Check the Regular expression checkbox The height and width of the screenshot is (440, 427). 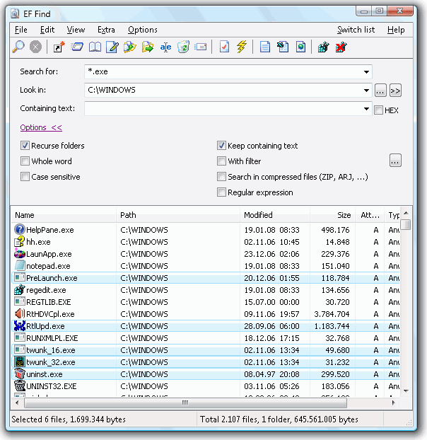(222, 192)
